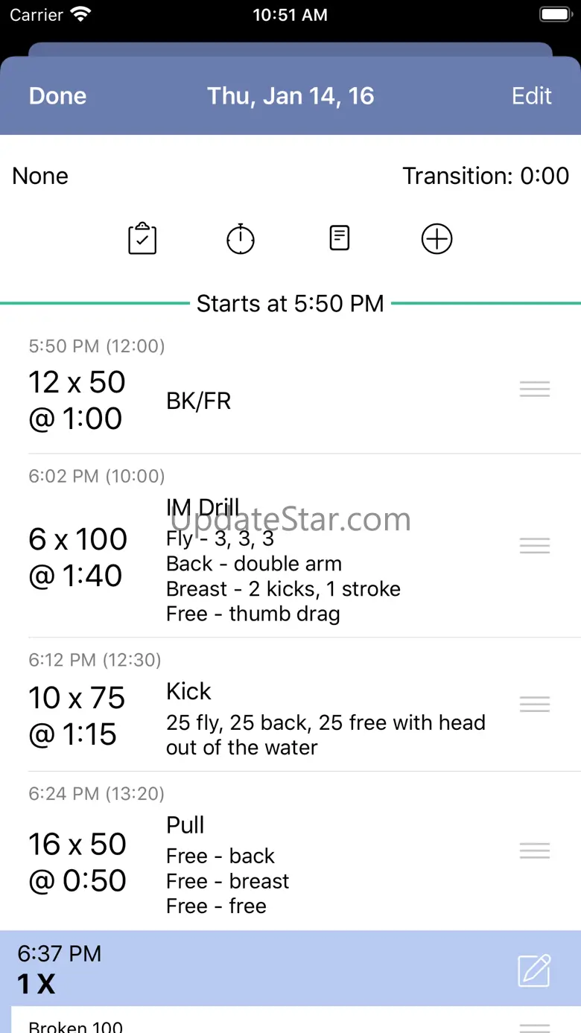Tap the None label
581x1033 pixels.
tap(41, 176)
